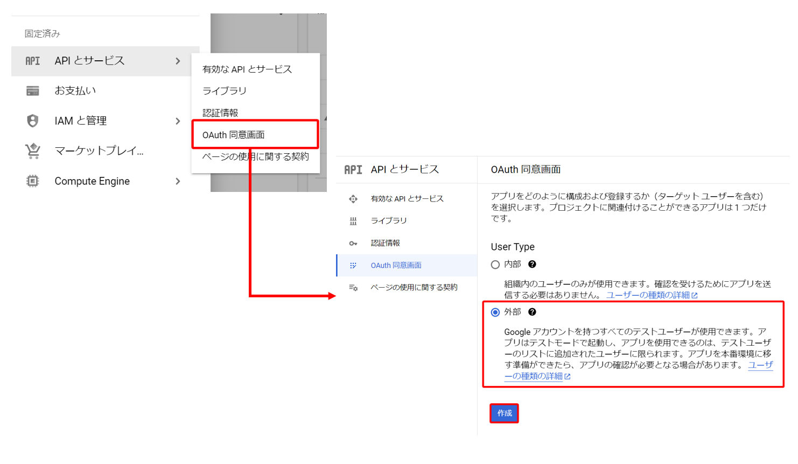Click the Compute Engine chip icon

point(32,181)
